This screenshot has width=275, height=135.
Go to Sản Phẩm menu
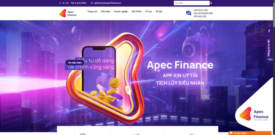(x=137, y=12)
